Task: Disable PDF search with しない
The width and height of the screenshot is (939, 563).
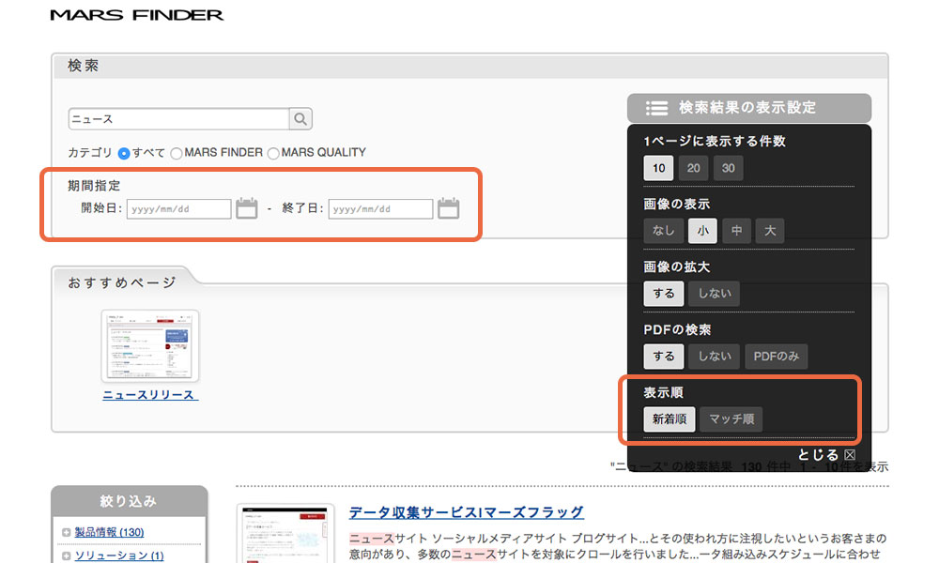Action: pyautogui.click(x=714, y=357)
